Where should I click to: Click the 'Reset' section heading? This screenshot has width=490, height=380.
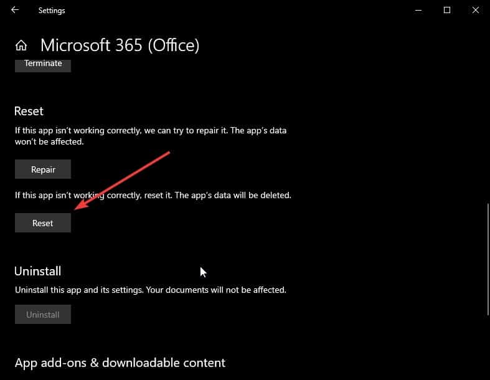click(x=29, y=111)
